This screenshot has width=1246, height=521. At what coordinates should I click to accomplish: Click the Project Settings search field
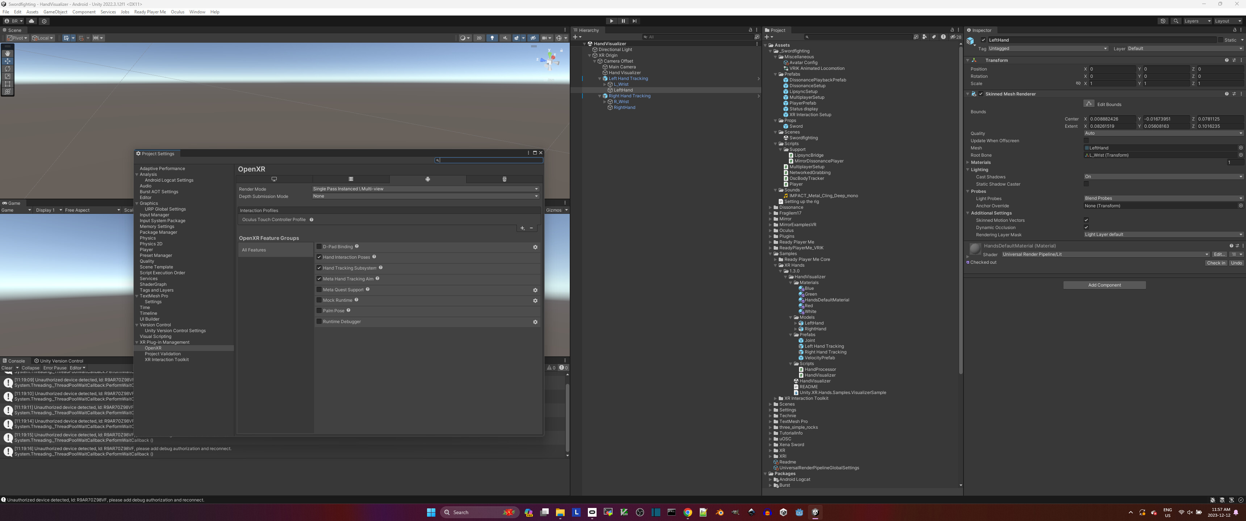click(x=489, y=160)
